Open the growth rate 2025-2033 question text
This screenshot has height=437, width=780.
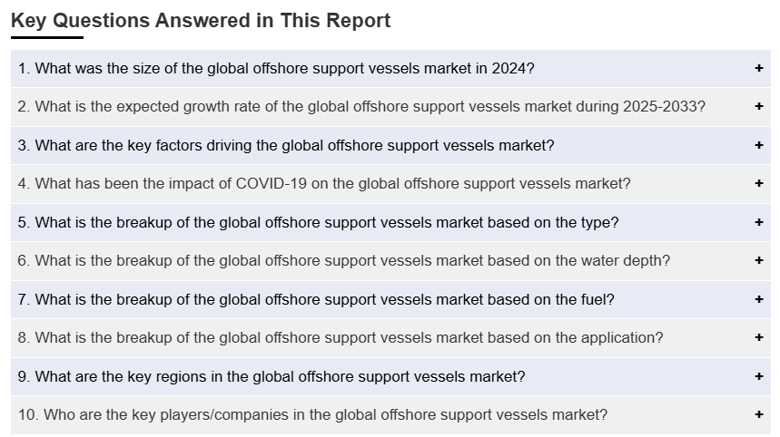[361, 106]
